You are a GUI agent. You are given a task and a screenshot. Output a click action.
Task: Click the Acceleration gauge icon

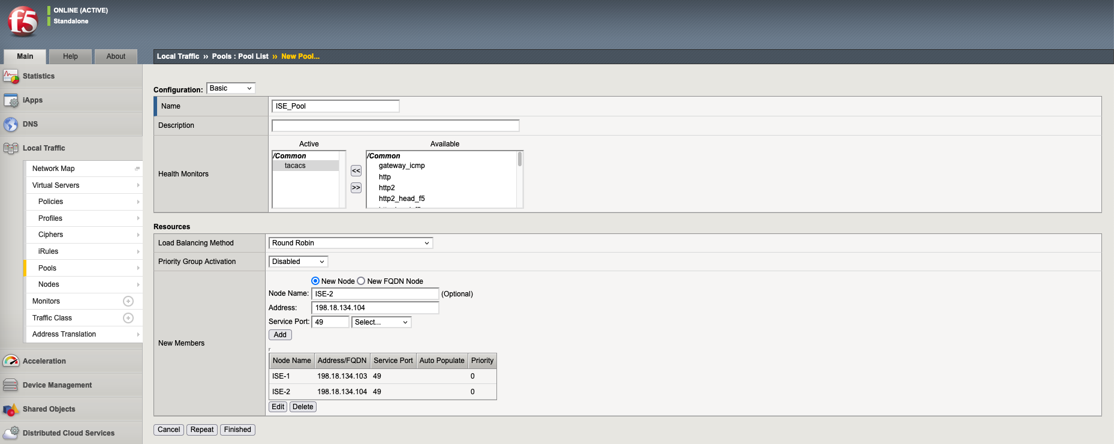pyautogui.click(x=11, y=361)
